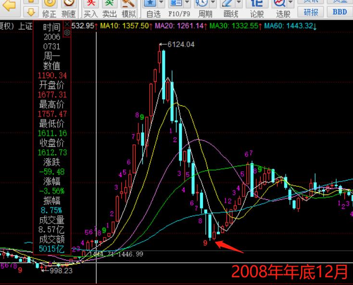Viewport: 353px width, 285px height.
Task: Open the 修正 tool
Action: click(x=50, y=9)
